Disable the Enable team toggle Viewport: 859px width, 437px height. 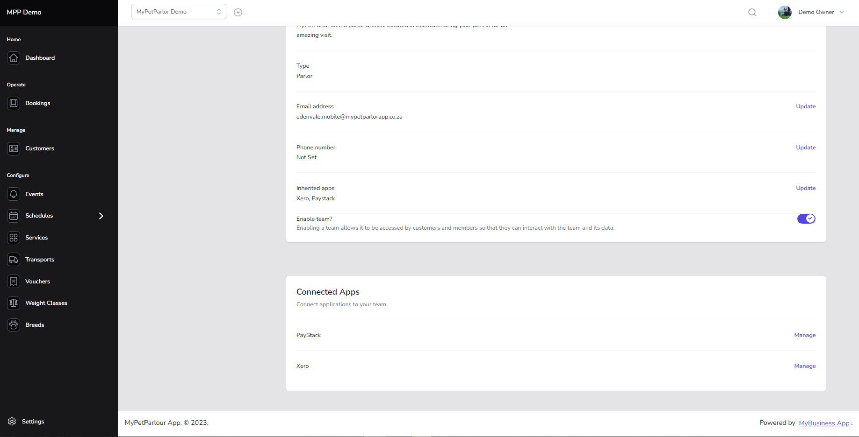click(806, 218)
